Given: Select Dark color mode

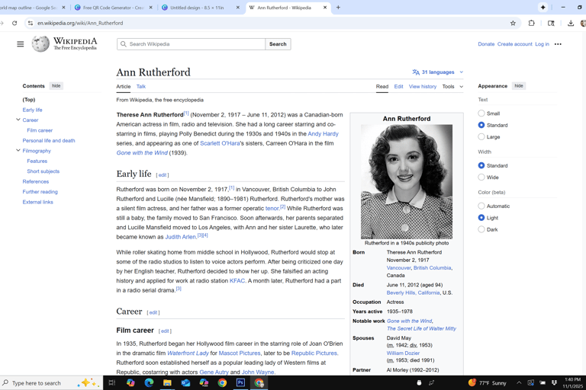Looking at the screenshot, I should (481, 229).
